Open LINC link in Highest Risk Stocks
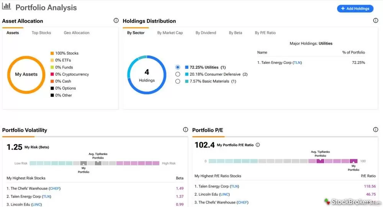 tap(36, 205)
